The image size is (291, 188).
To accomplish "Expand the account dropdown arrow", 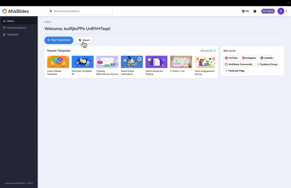I will click(286, 11).
